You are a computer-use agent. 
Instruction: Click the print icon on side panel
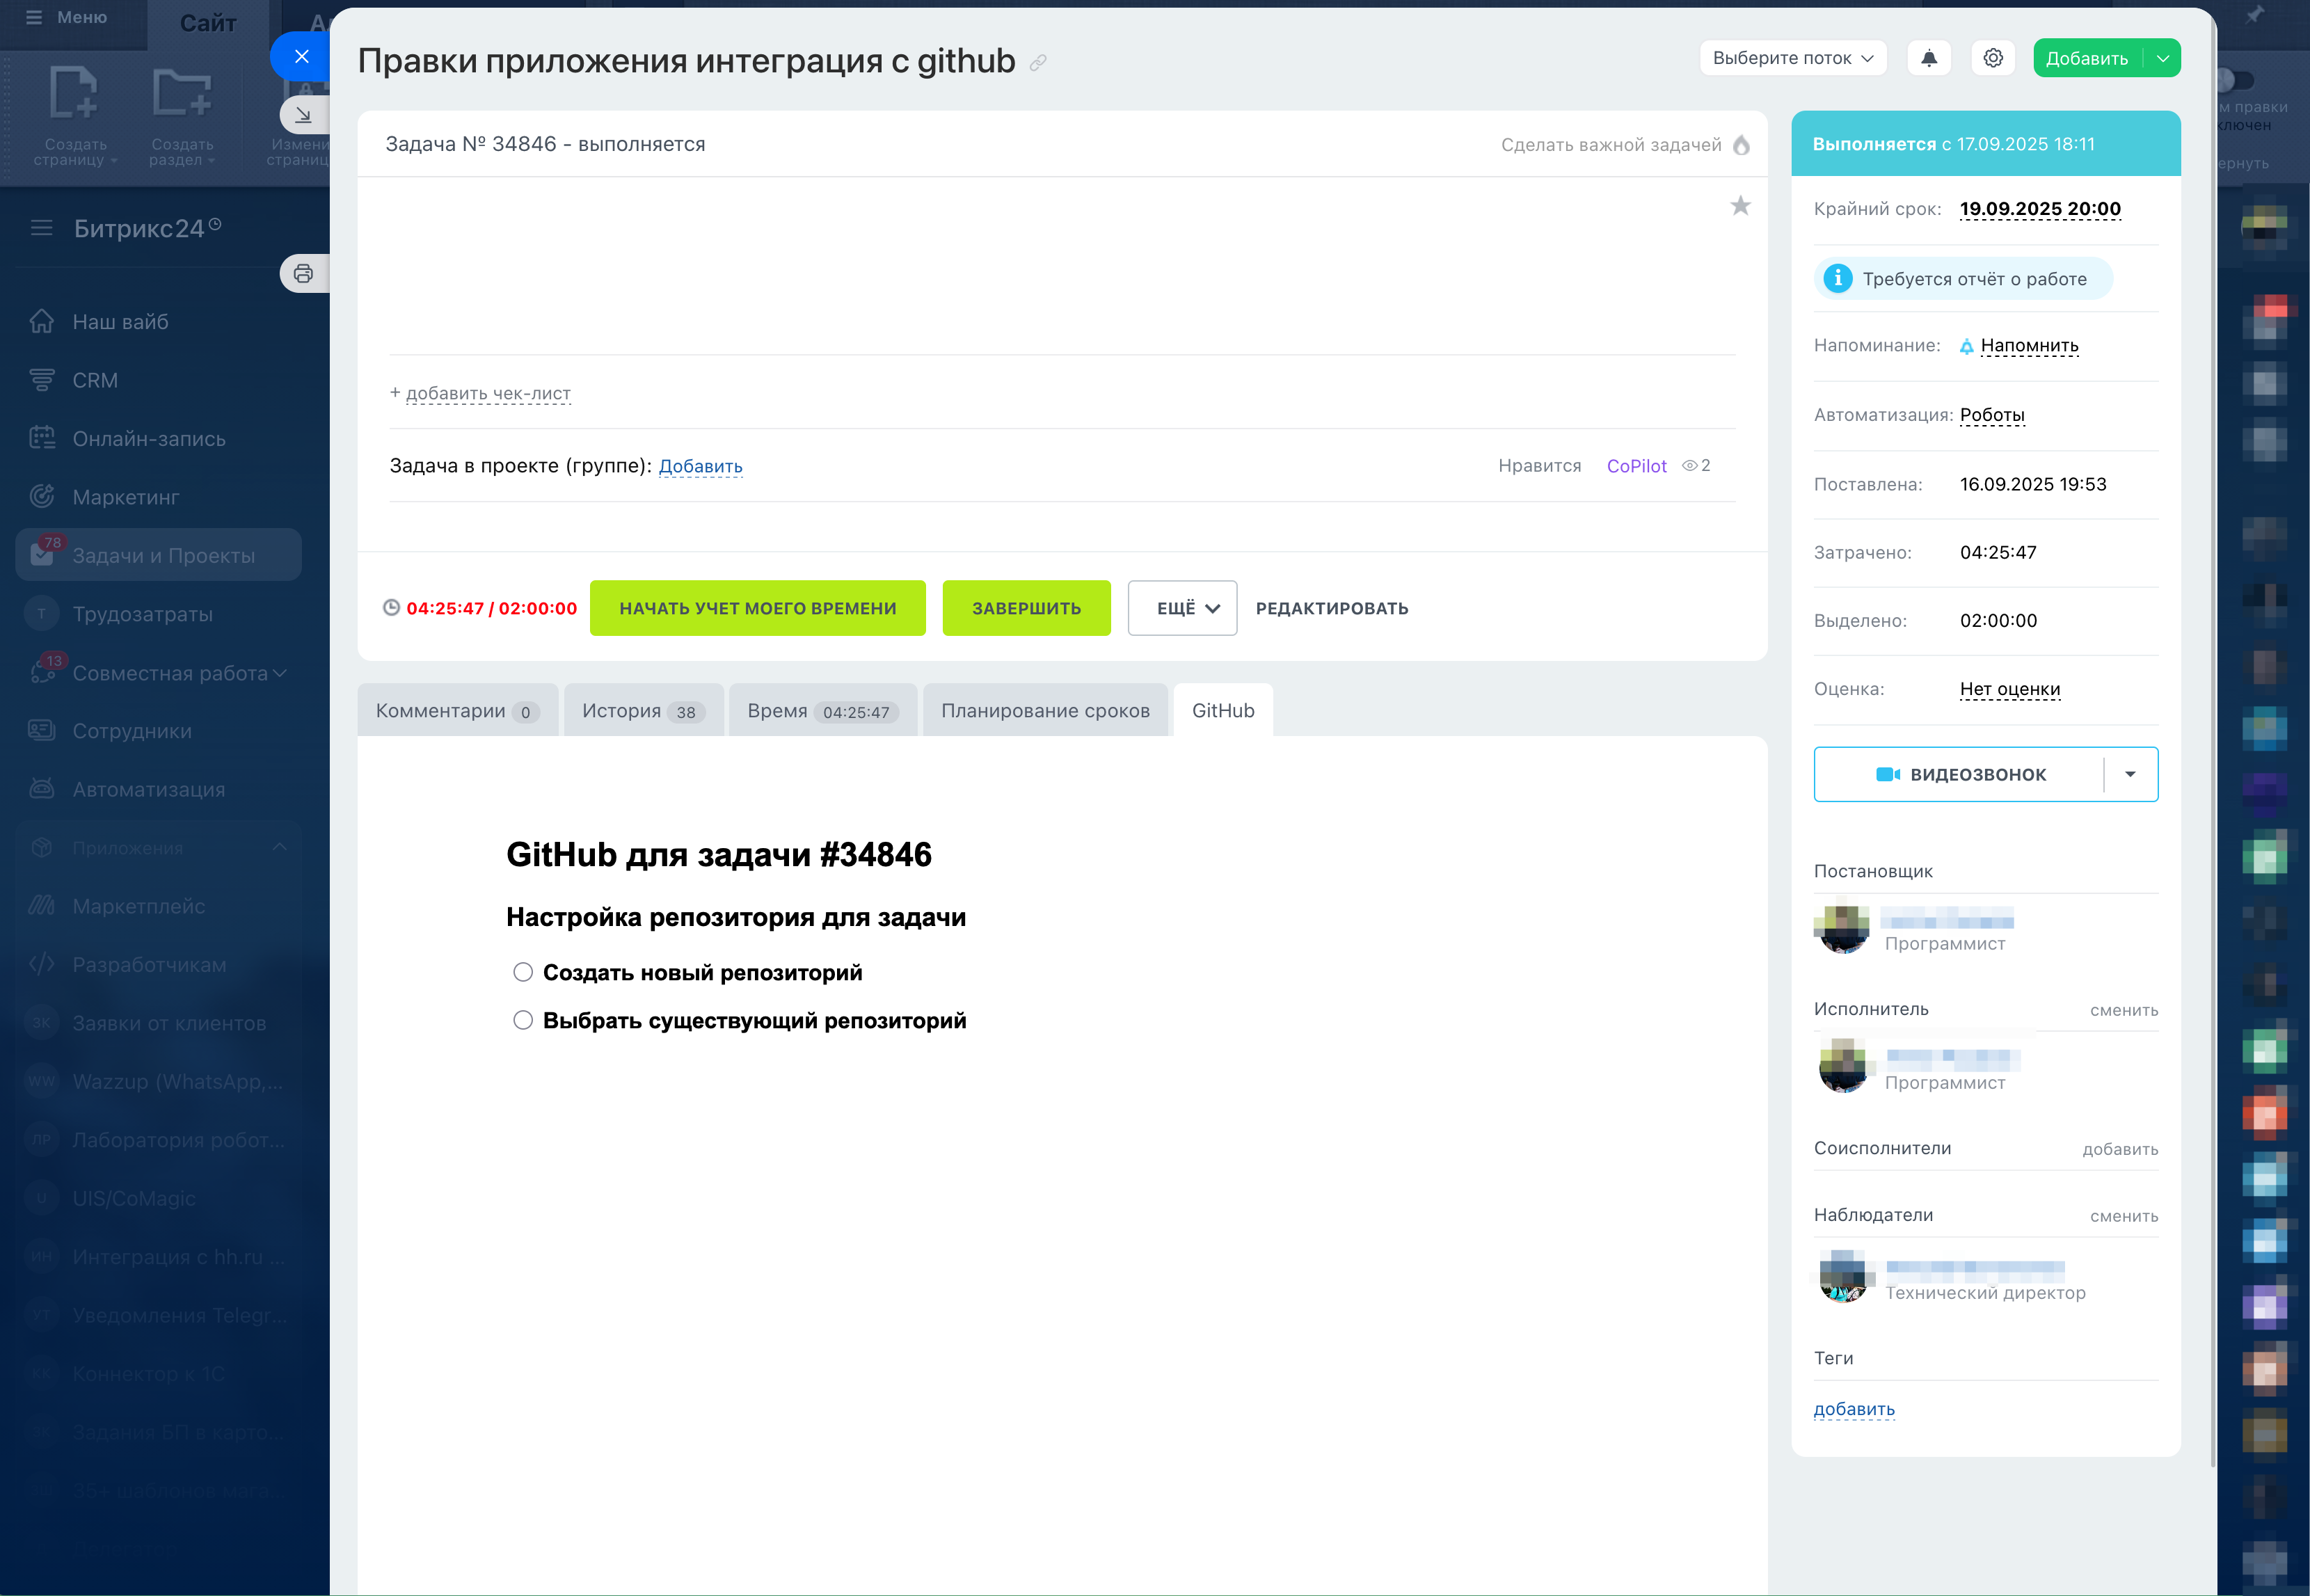pyautogui.click(x=303, y=273)
